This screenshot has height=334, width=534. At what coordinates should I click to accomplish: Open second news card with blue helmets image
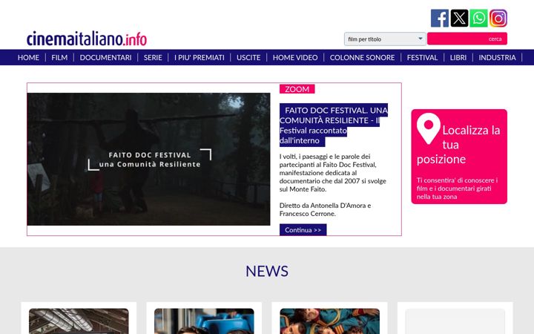coord(204,321)
